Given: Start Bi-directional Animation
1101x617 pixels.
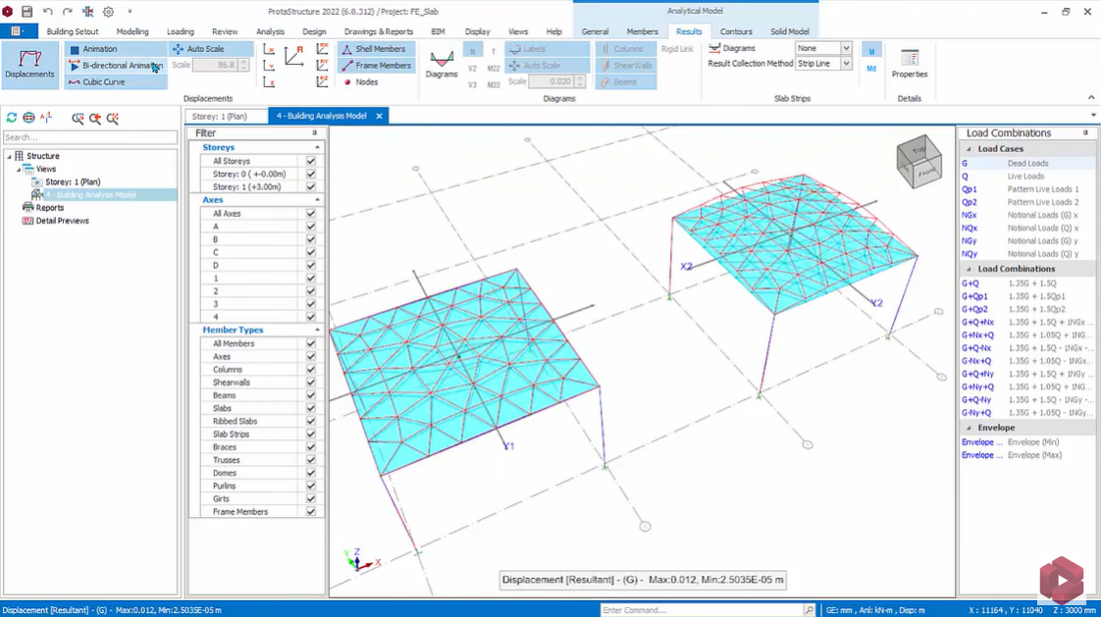Looking at the screenshot, I should point(116,66).
